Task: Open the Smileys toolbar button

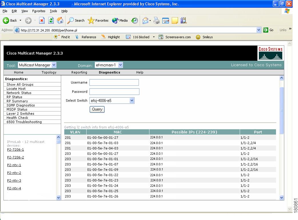Action: click(x=204, y=37)
